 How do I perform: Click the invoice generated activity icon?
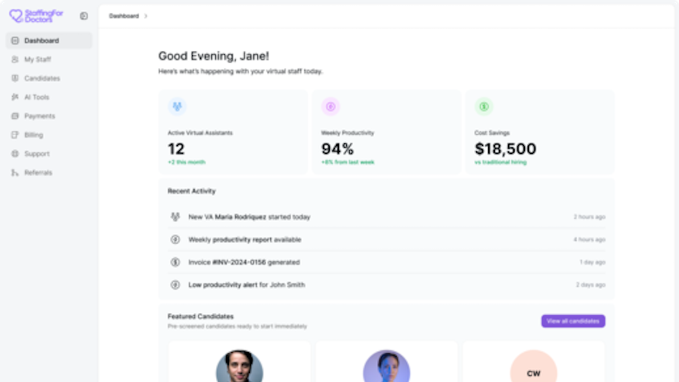coord(175,263)
